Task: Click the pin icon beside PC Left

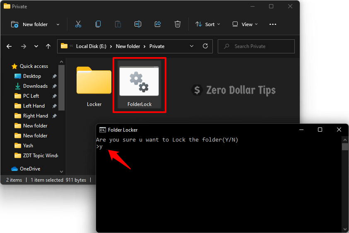Action: tap(54, 96)
